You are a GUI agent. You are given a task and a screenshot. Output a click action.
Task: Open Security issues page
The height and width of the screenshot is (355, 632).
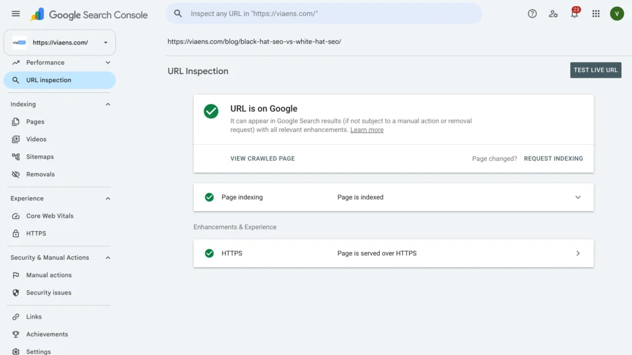[49, 293]
